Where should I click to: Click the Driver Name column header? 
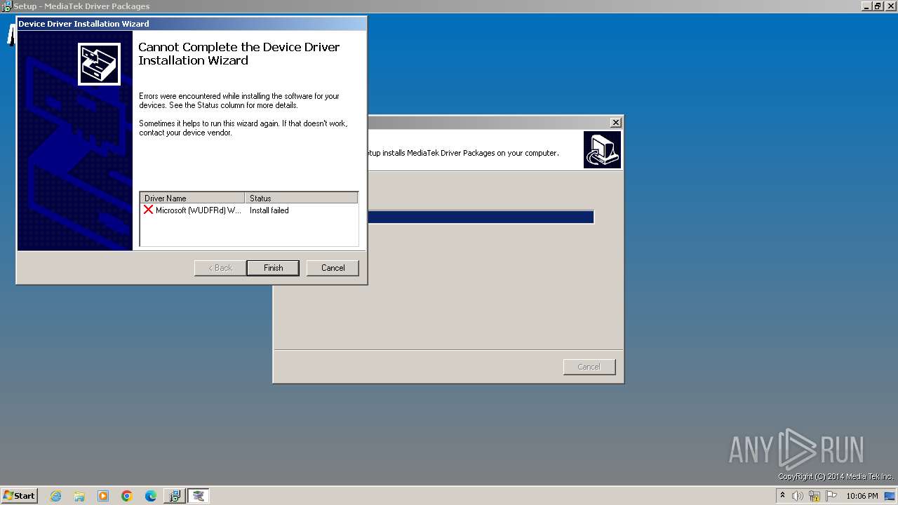click(x=192, y=198)
